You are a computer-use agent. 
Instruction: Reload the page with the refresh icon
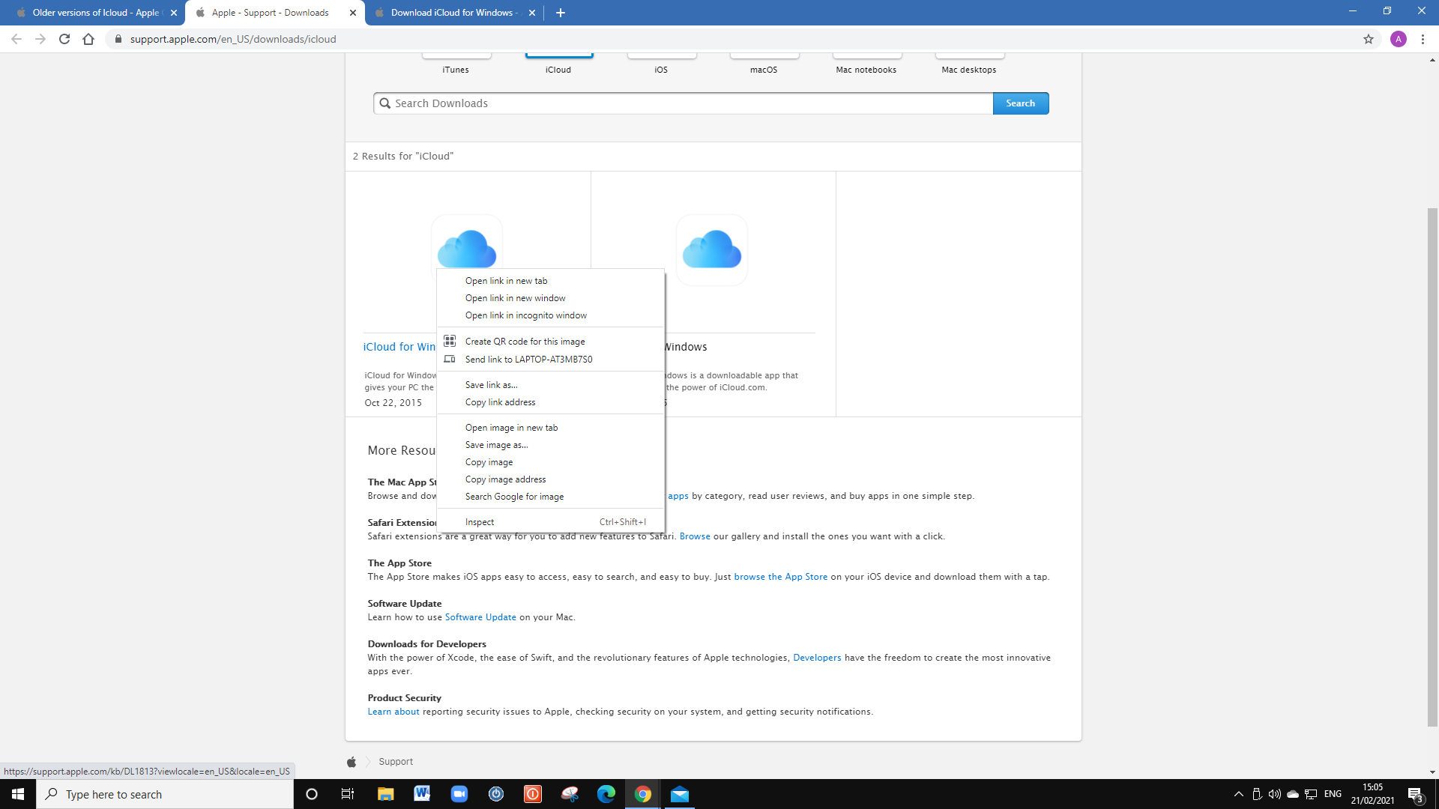coord(64,39)
